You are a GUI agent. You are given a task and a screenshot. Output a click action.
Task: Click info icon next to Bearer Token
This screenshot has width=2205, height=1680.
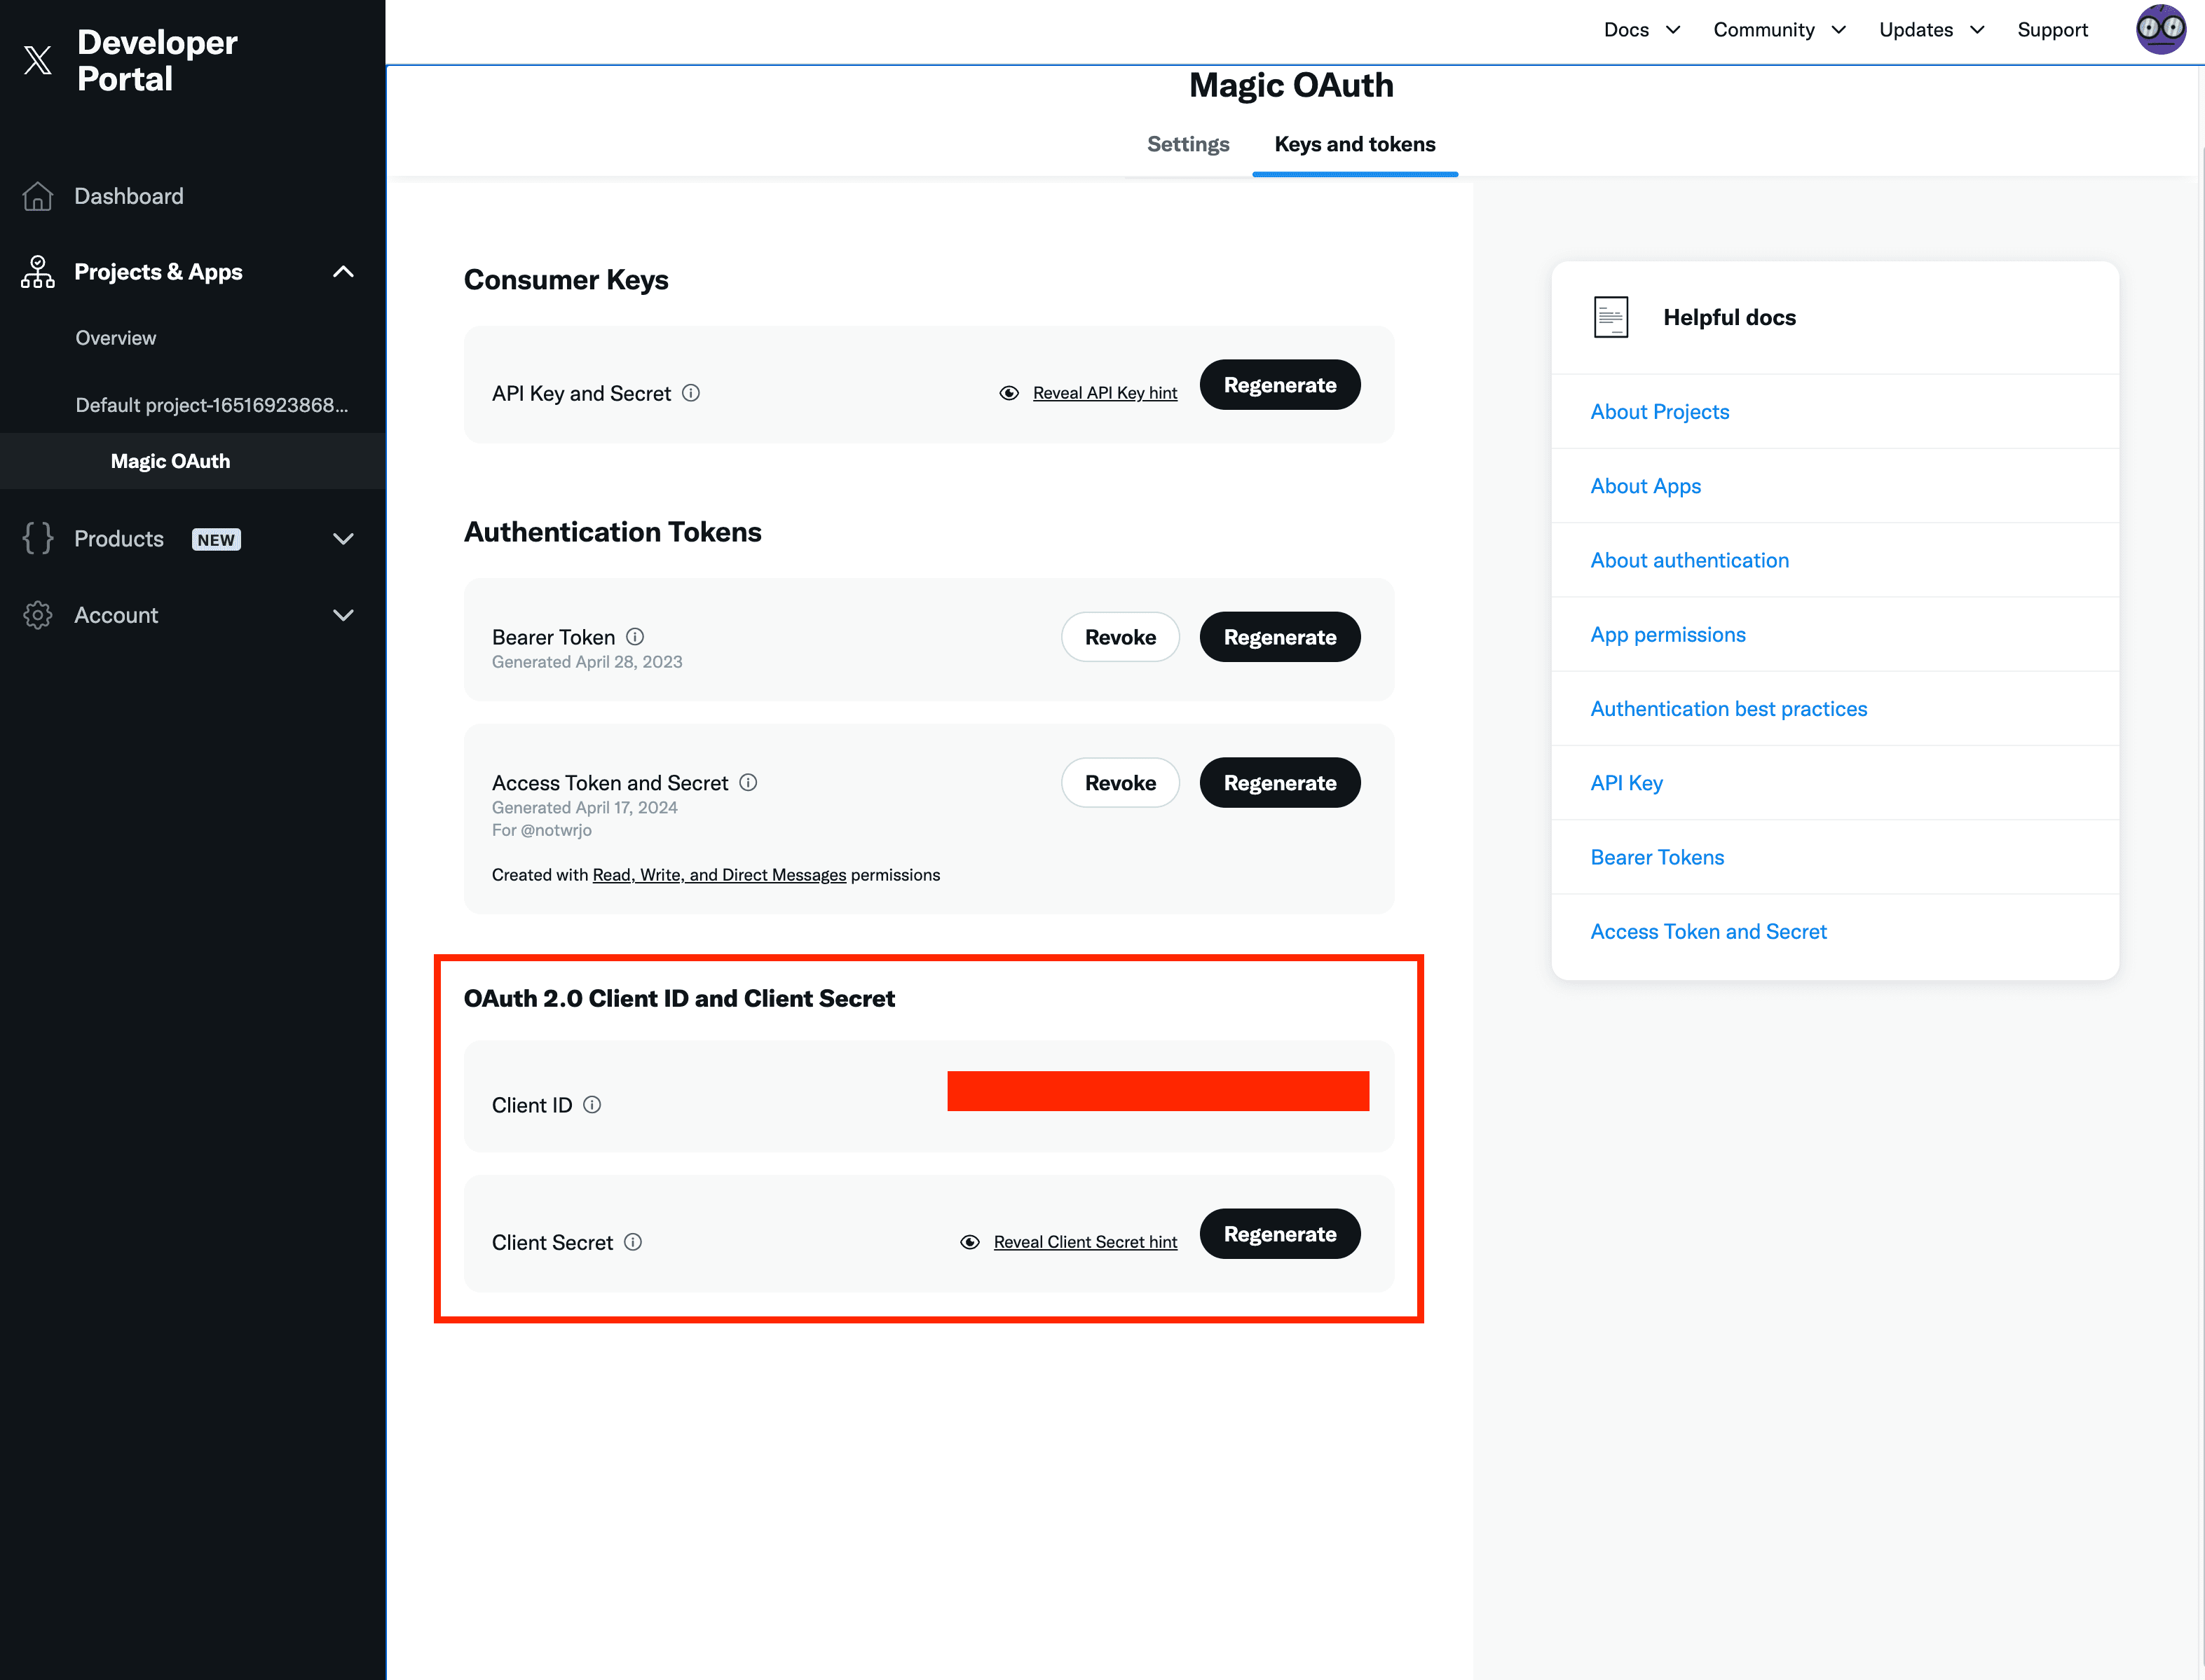coord(635,636)
